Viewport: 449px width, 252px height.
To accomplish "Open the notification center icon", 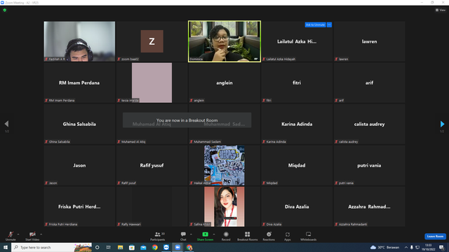I will (x=441, y=247).
